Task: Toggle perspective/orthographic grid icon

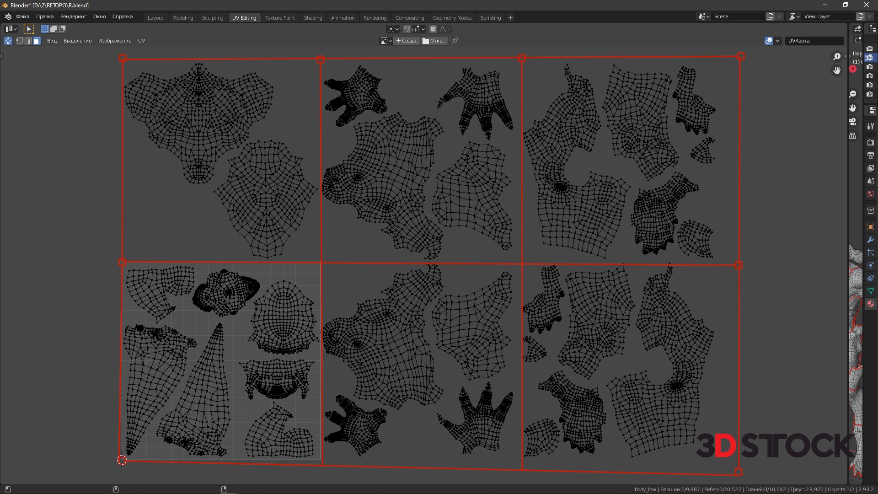Action: coord(852,136)
